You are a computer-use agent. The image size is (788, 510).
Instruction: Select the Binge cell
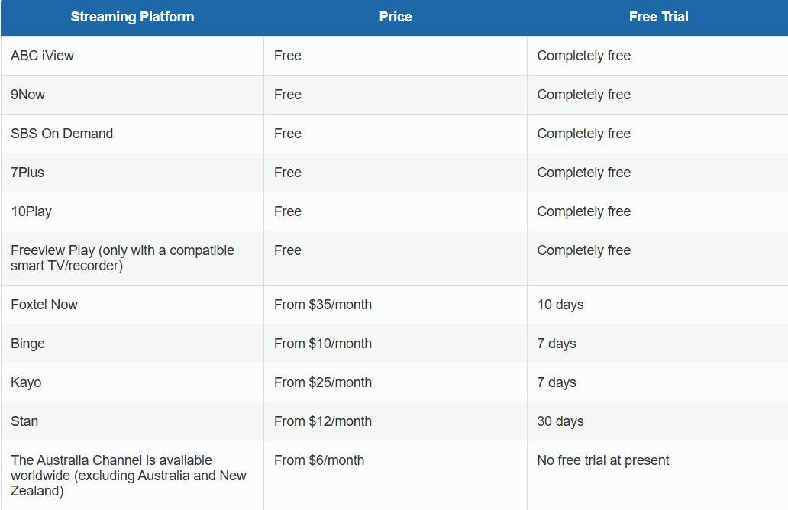[132, 344]
